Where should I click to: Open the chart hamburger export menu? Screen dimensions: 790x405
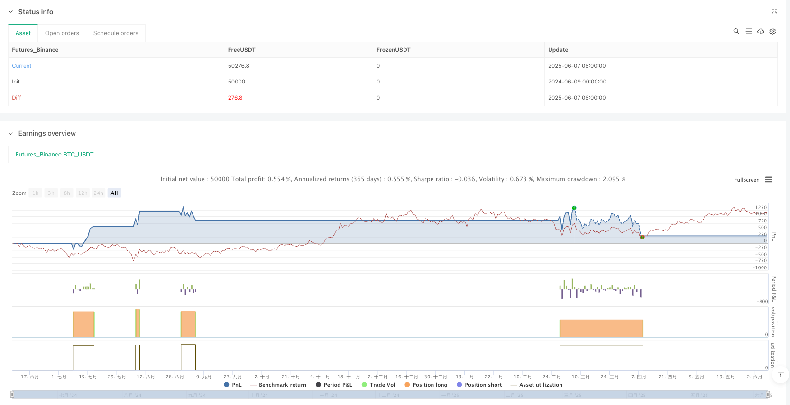[x=769, y=180]
